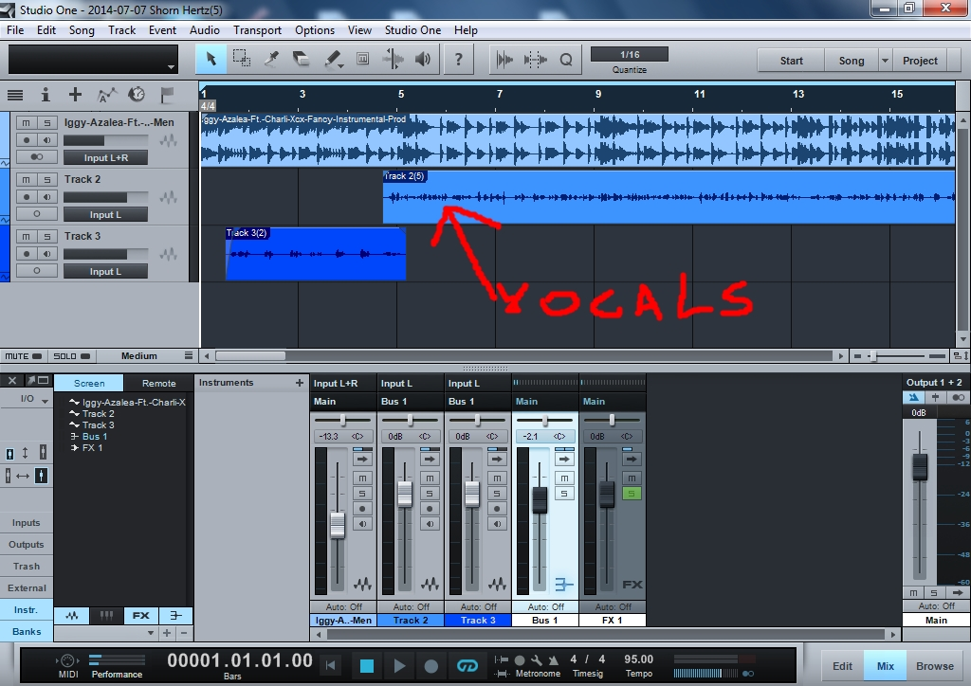Open Input L selector on Track 2 header
The height and width of the screenshot is (686, 971).
click(x=105, y=215)
